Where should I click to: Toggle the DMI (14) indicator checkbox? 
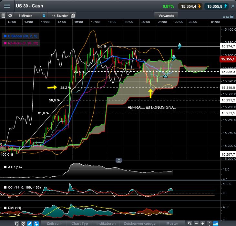pos(5,208)
